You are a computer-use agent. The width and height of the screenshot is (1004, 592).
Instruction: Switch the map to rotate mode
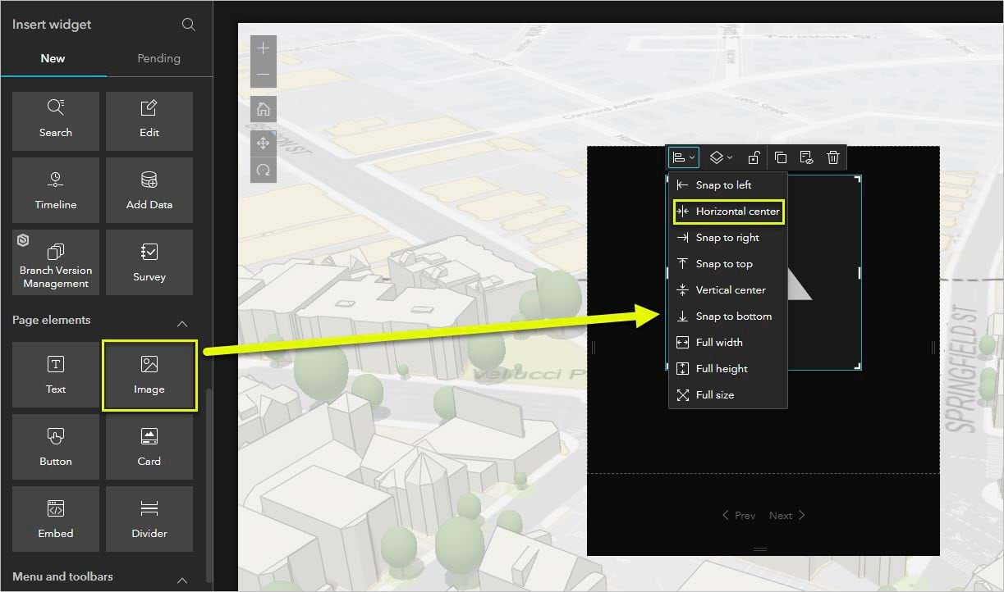point(263,170)
